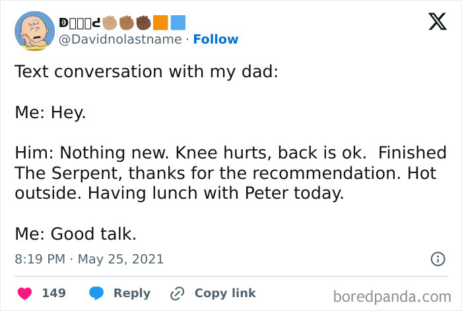Open the 8:19 PM May 25, 2021 timestamp
The width and height of the screenshot is (462, 311).
coord(89,259)
